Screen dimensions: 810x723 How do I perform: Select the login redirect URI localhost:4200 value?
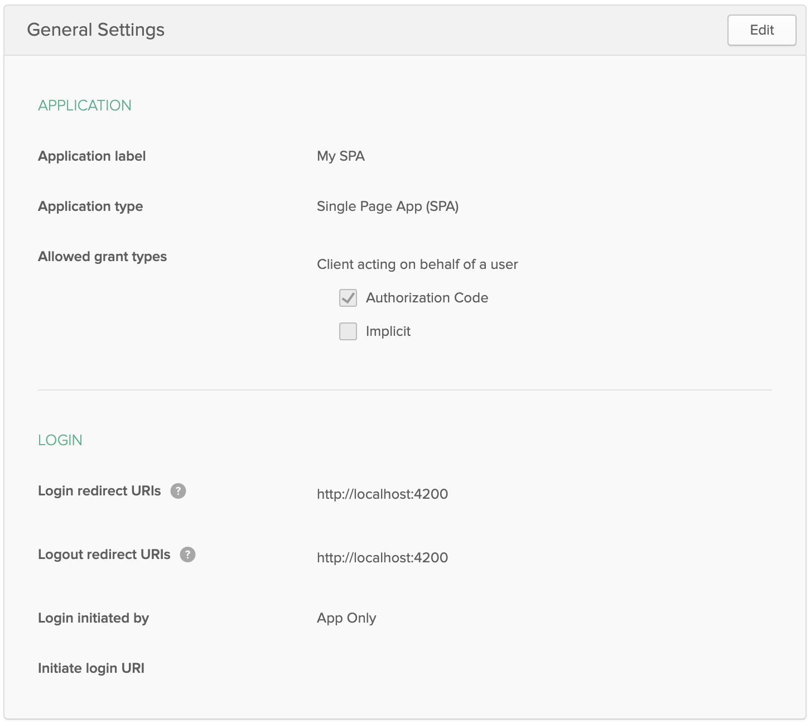pos(382,494)
